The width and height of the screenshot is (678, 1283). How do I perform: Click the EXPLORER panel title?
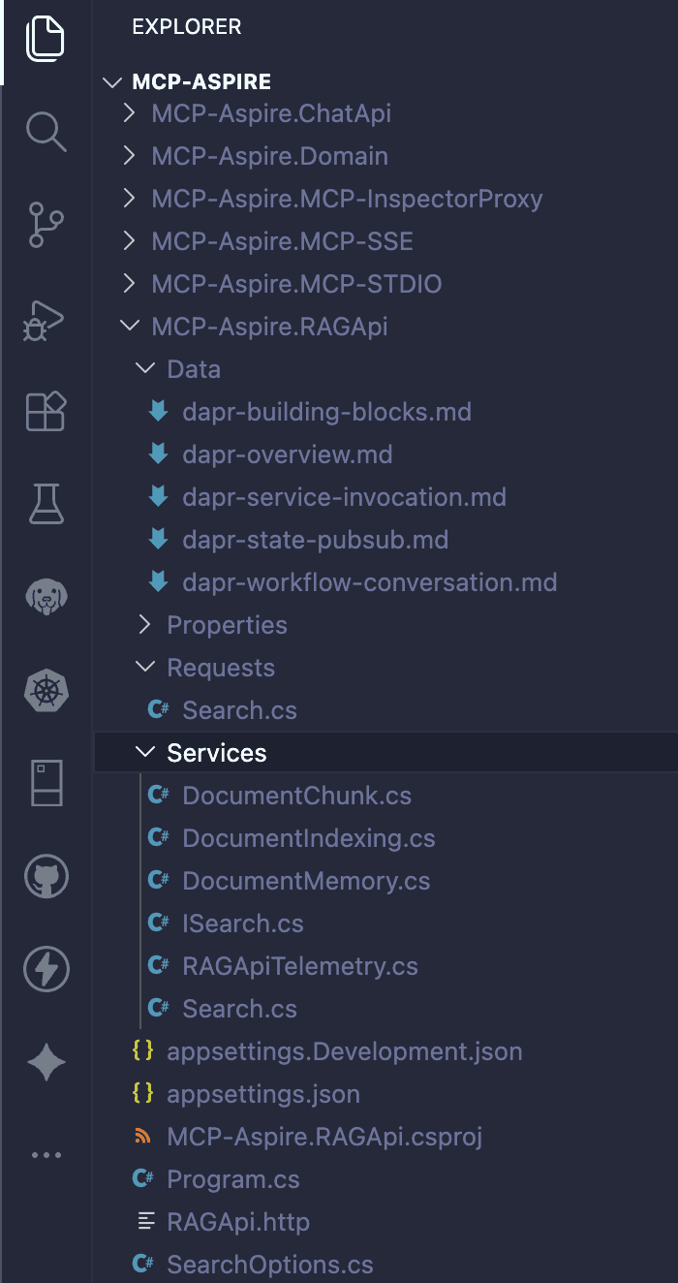pos(187,26)
